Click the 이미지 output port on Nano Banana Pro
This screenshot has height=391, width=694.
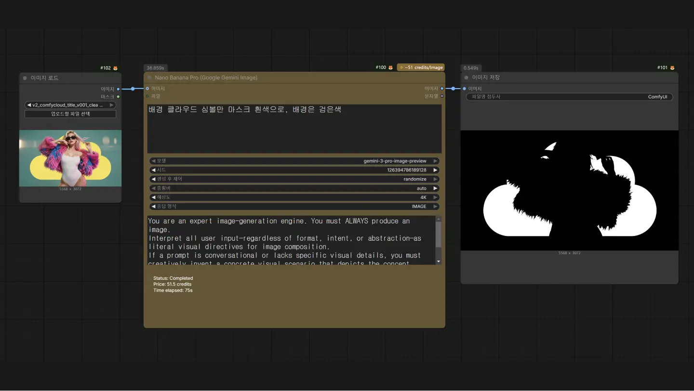coord(442,89)
